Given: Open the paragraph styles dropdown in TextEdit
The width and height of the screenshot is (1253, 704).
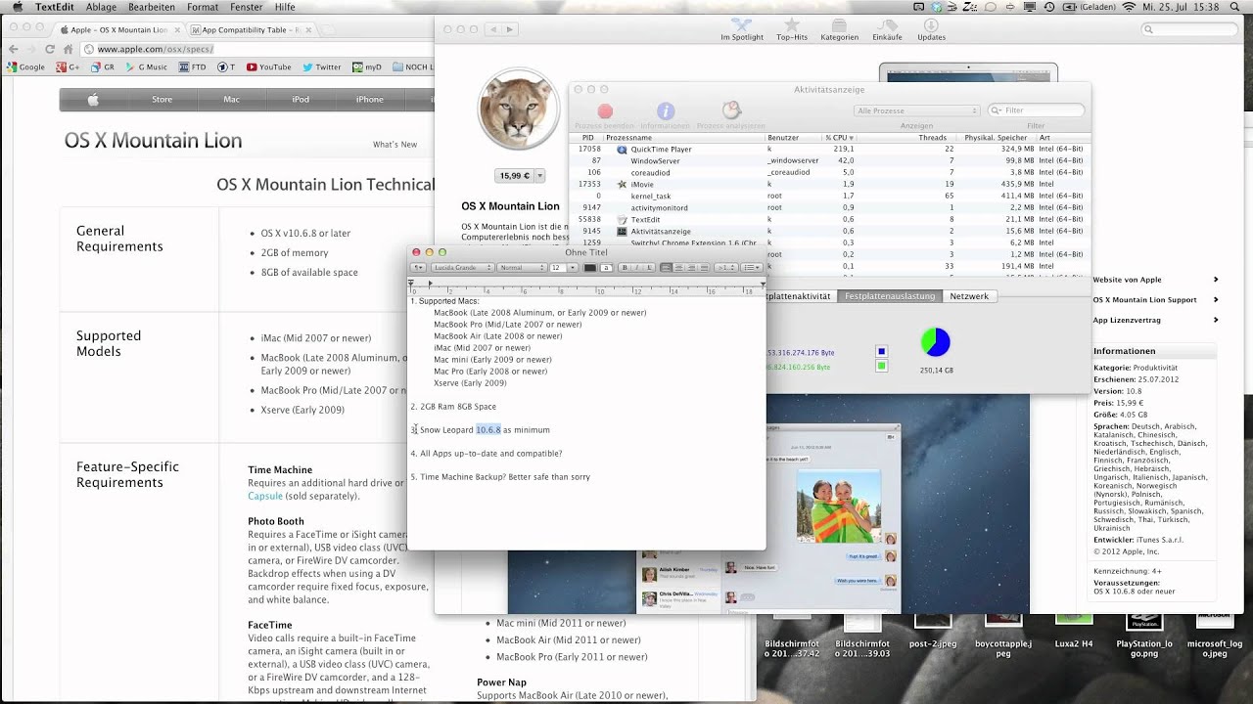Looking at the screenshot, I should [x=418, y=268].
